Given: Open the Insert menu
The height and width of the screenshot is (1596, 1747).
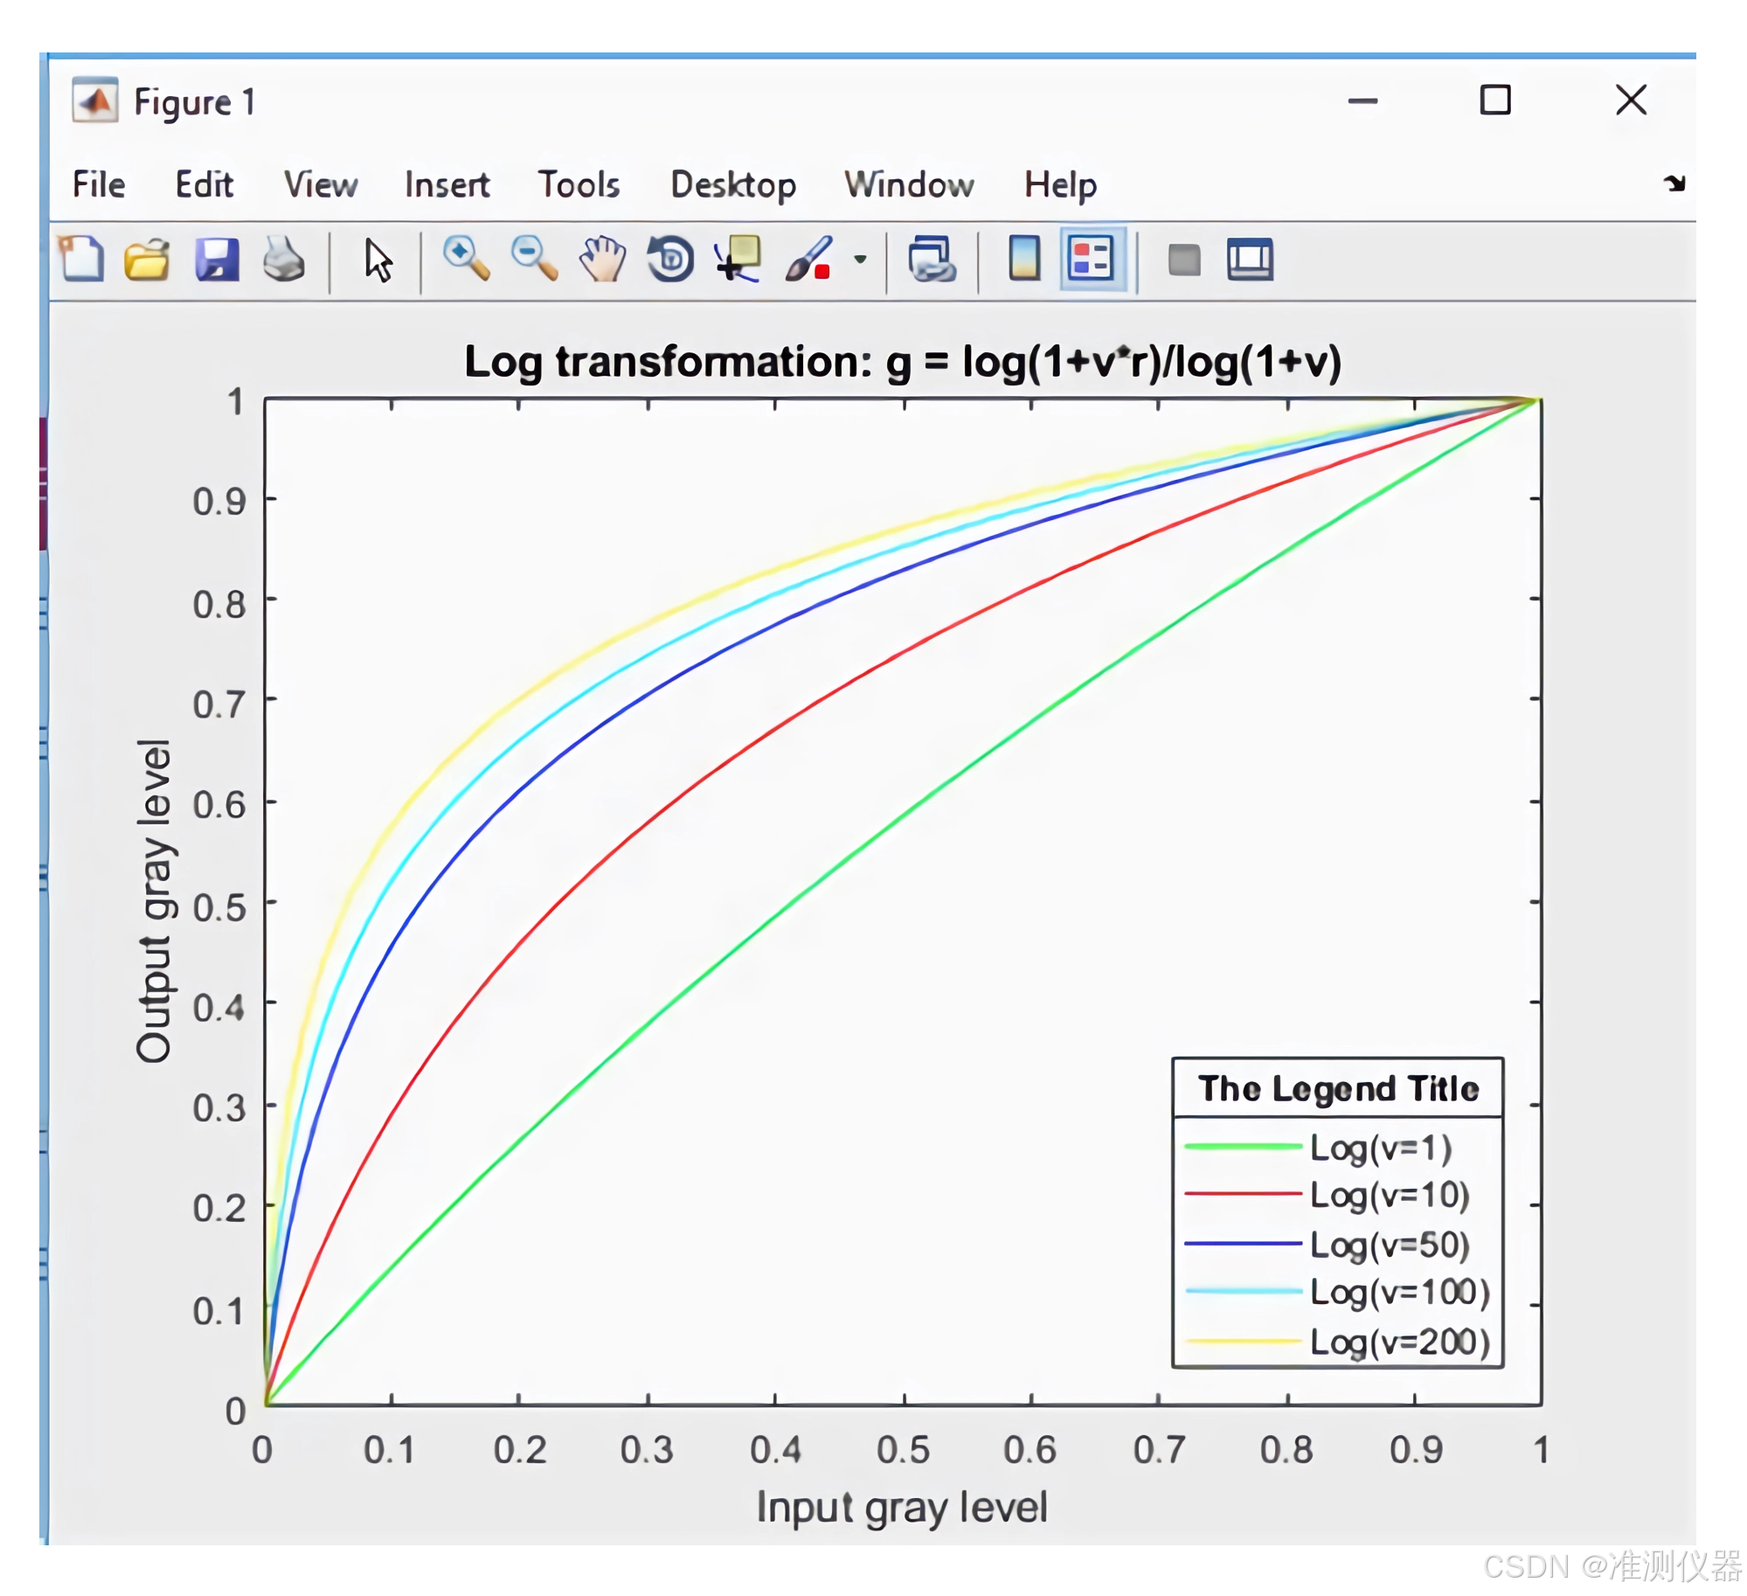Looking at the screenshot, I should click(x=447, y=184).
